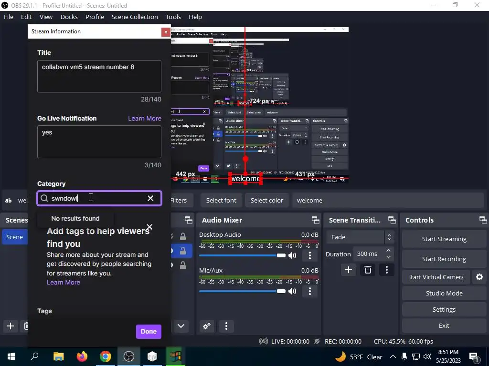Open the View menu

pos(46,17)
